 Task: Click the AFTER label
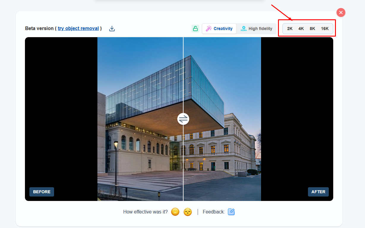click(x=318, y=192)
